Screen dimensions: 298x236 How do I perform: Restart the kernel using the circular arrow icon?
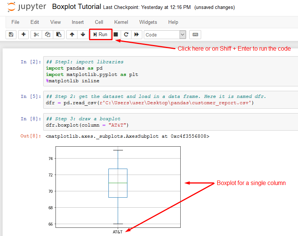coord(126,35)
